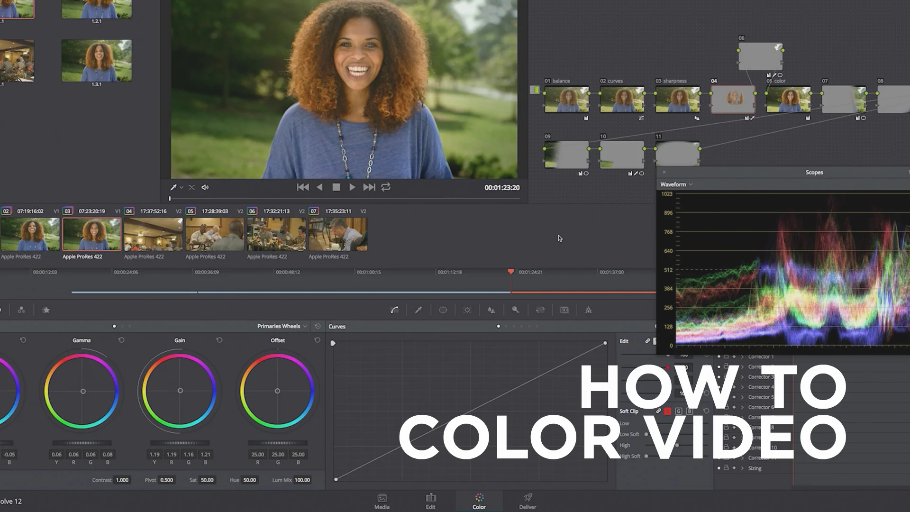This screenshot has width=910, height=512.
Task: Click the viewer unmix crossed-arrows icon
Action: pos(191,187)
